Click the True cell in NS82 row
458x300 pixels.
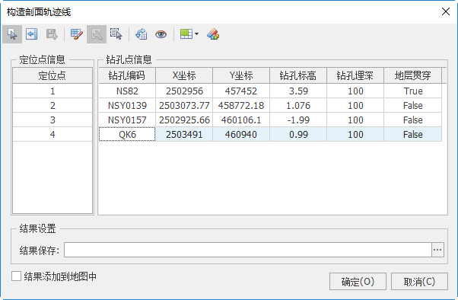412,91
